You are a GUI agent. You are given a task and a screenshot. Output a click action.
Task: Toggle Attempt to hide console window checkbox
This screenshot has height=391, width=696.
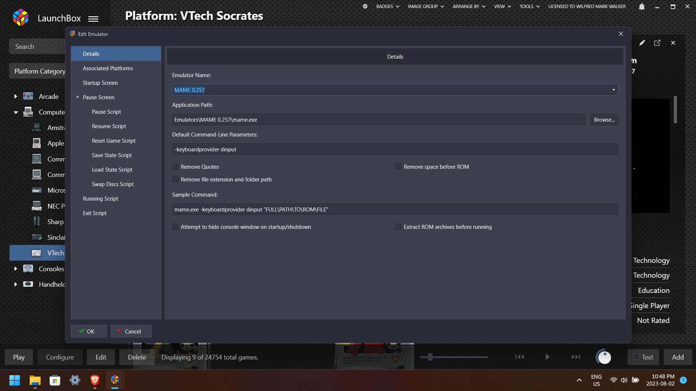175,227
